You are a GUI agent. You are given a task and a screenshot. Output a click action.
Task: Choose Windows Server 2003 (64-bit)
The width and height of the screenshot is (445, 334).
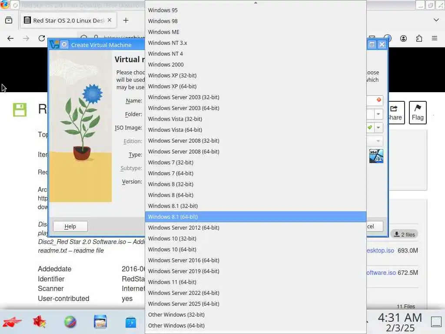[256, 108]
